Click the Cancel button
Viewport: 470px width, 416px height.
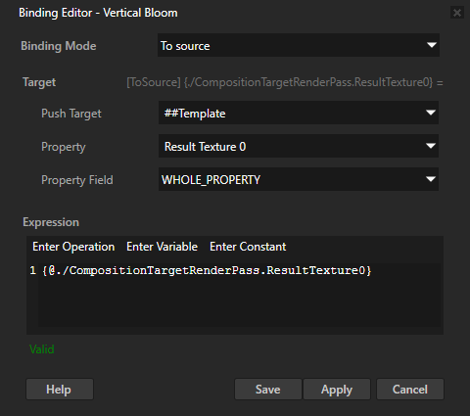[x=410, y=390]
